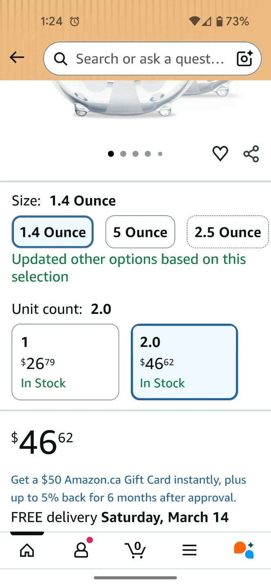
Task: Open the Rufus AI assistant icon
Action: click(x=244, y=549)
